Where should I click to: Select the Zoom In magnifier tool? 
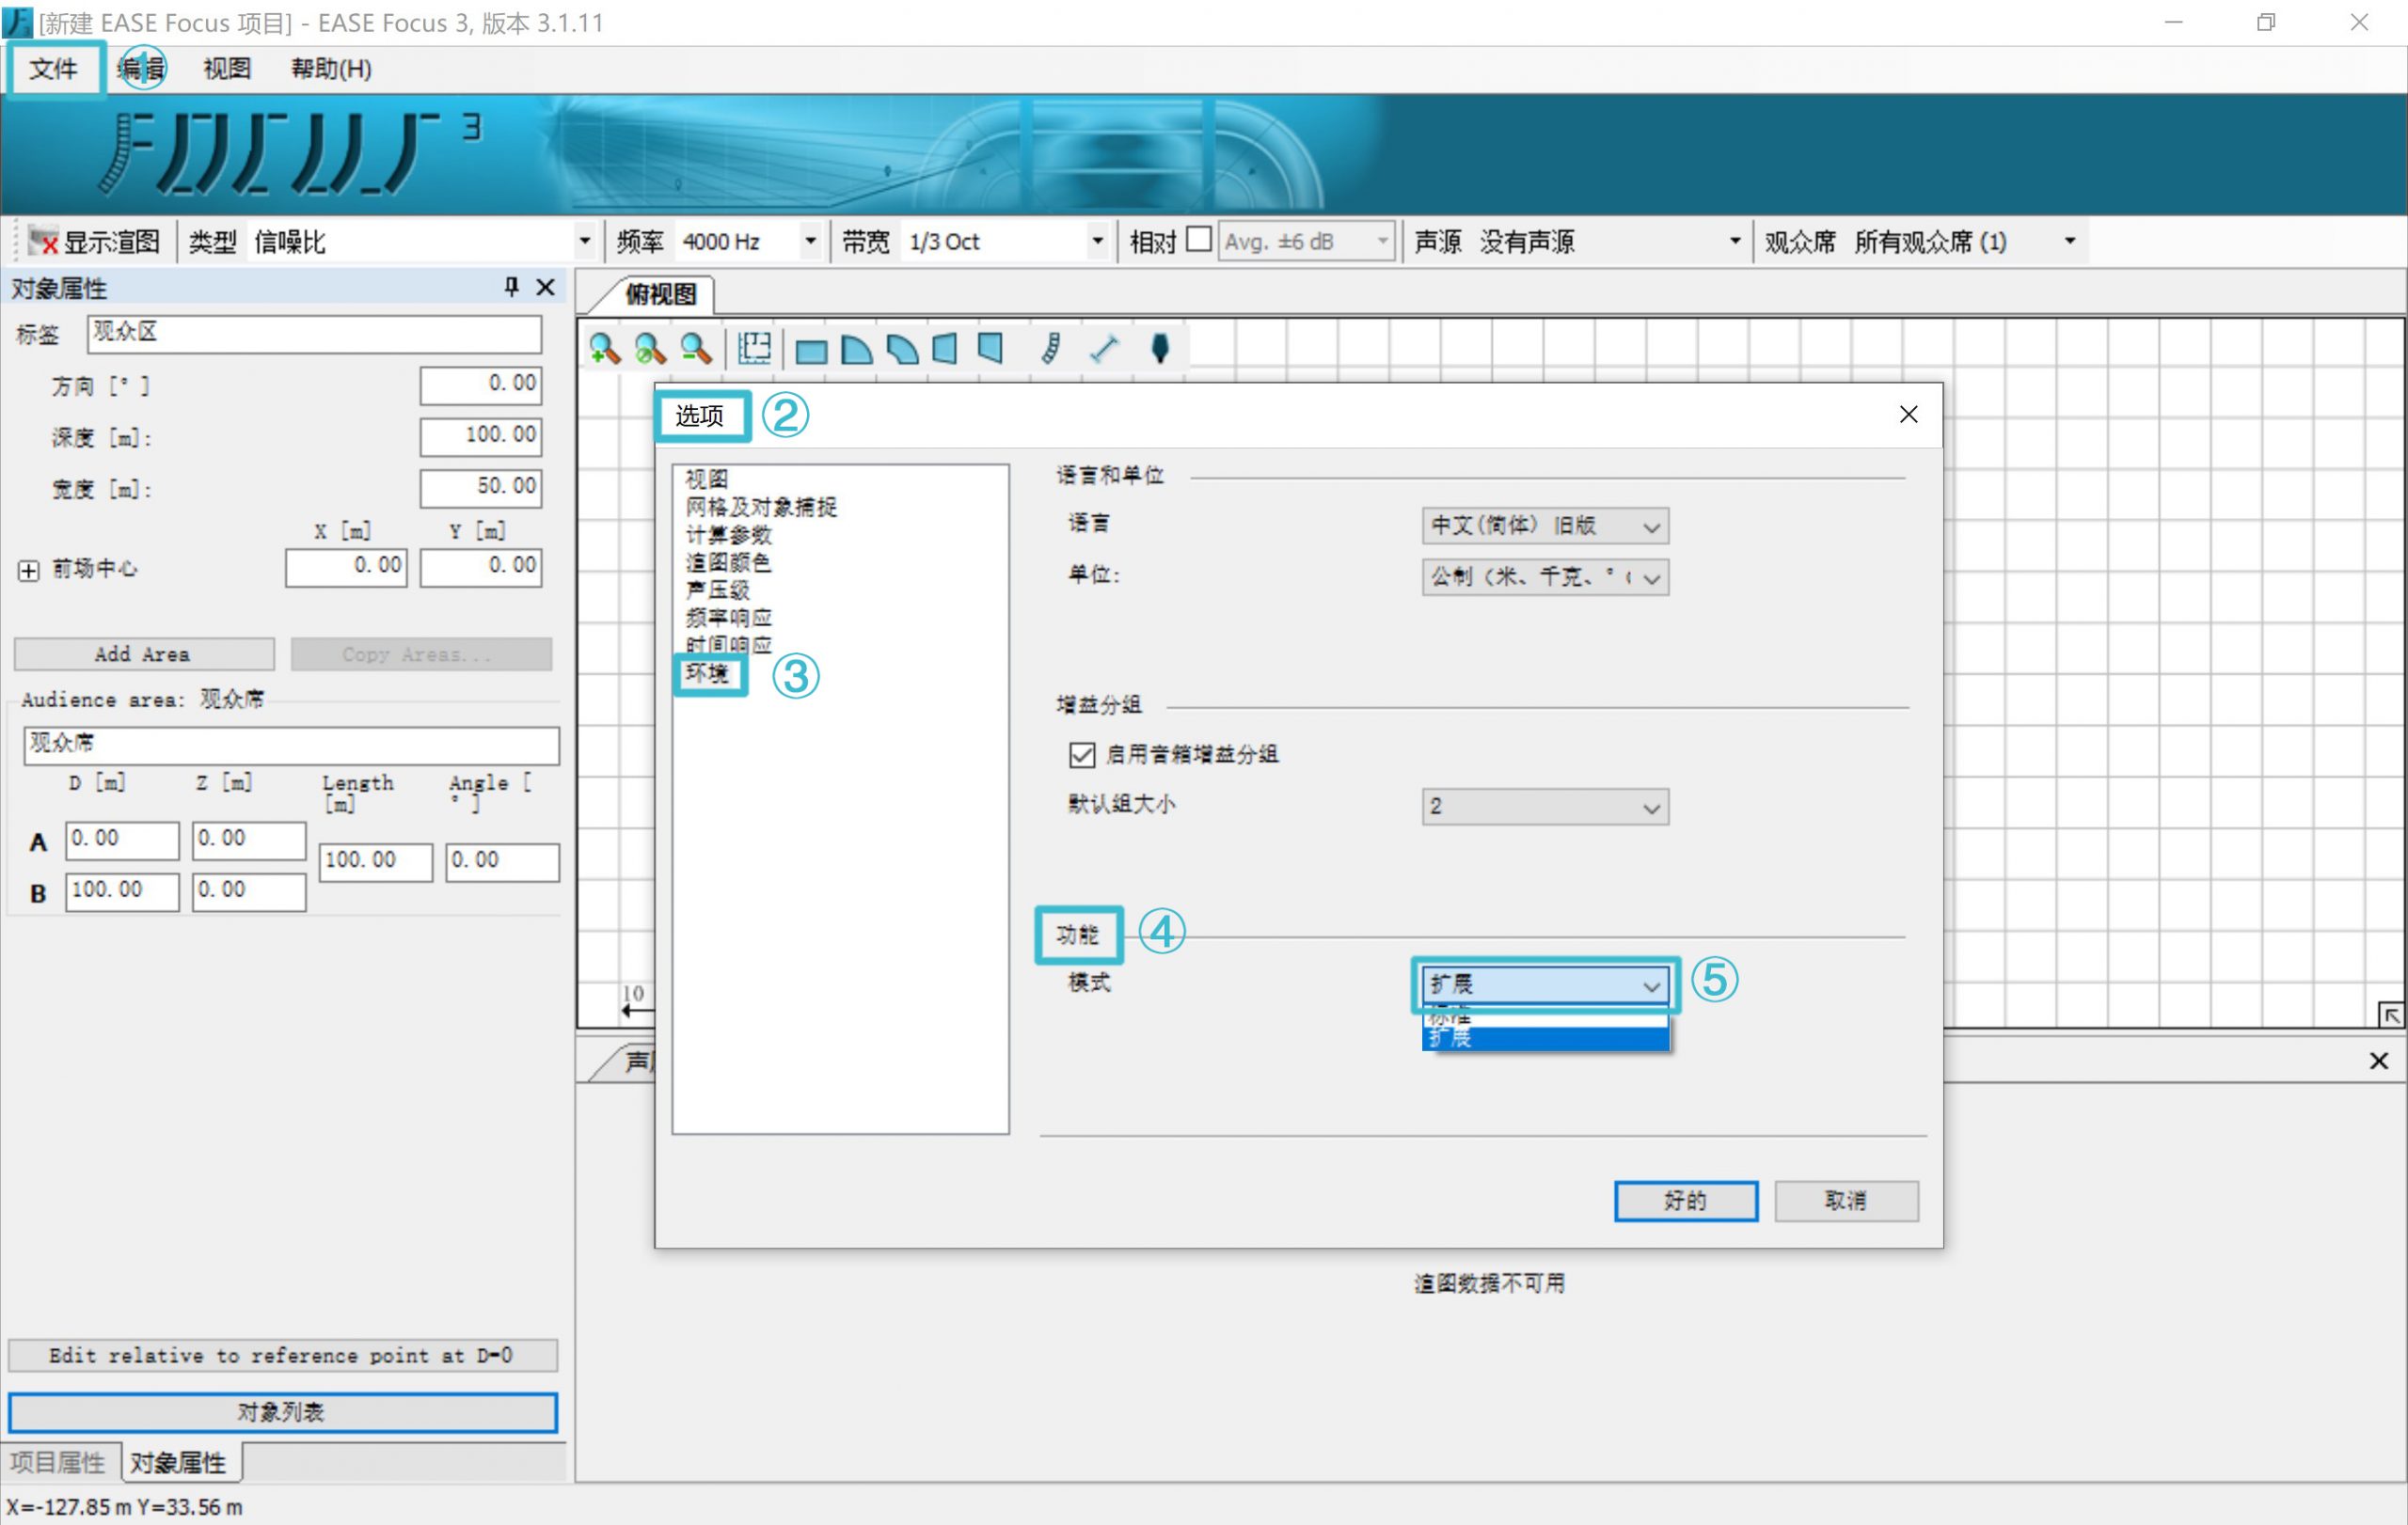pyautogui.click(x=604, y=348)
